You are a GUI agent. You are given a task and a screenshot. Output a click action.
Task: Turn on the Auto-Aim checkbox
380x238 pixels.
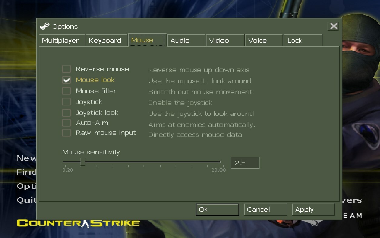click(x=66, y=123)
